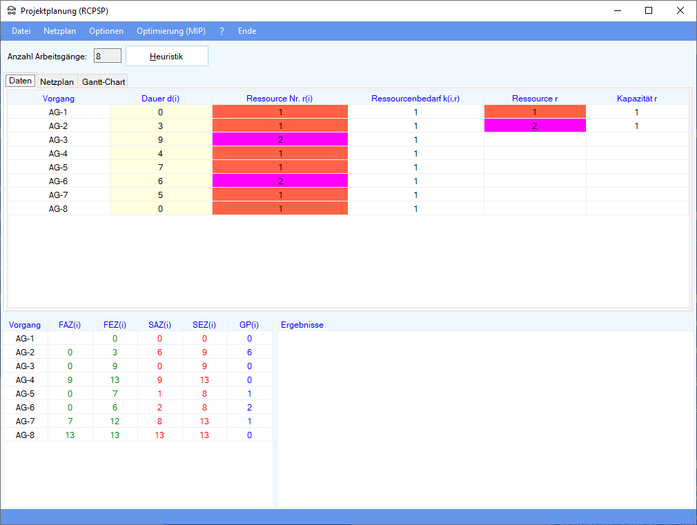
Task: Open the question mark help menu
Action: click(222, 31)
